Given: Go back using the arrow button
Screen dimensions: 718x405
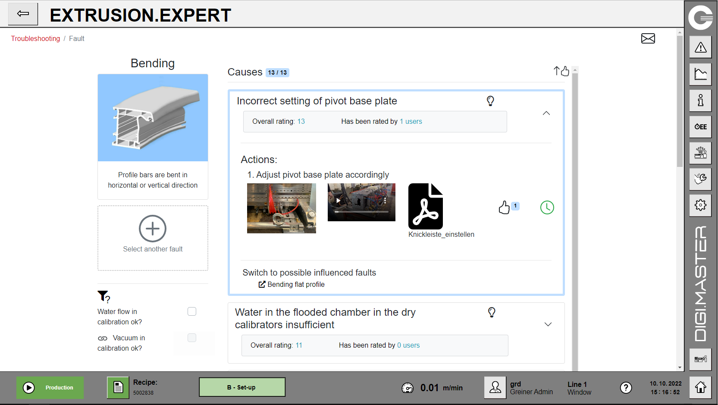Looking at the screenshot, I should click(23, 14).
